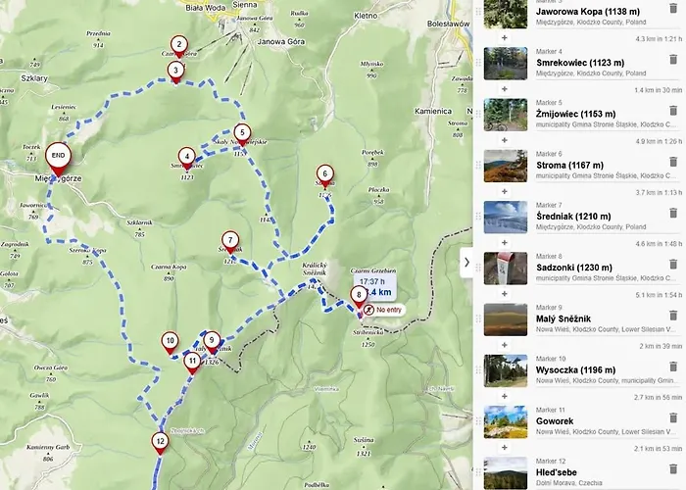Delete the Hleďsebe waypoint
The height and width of the screenshot is (490, 686).
(x=673, y=469)
